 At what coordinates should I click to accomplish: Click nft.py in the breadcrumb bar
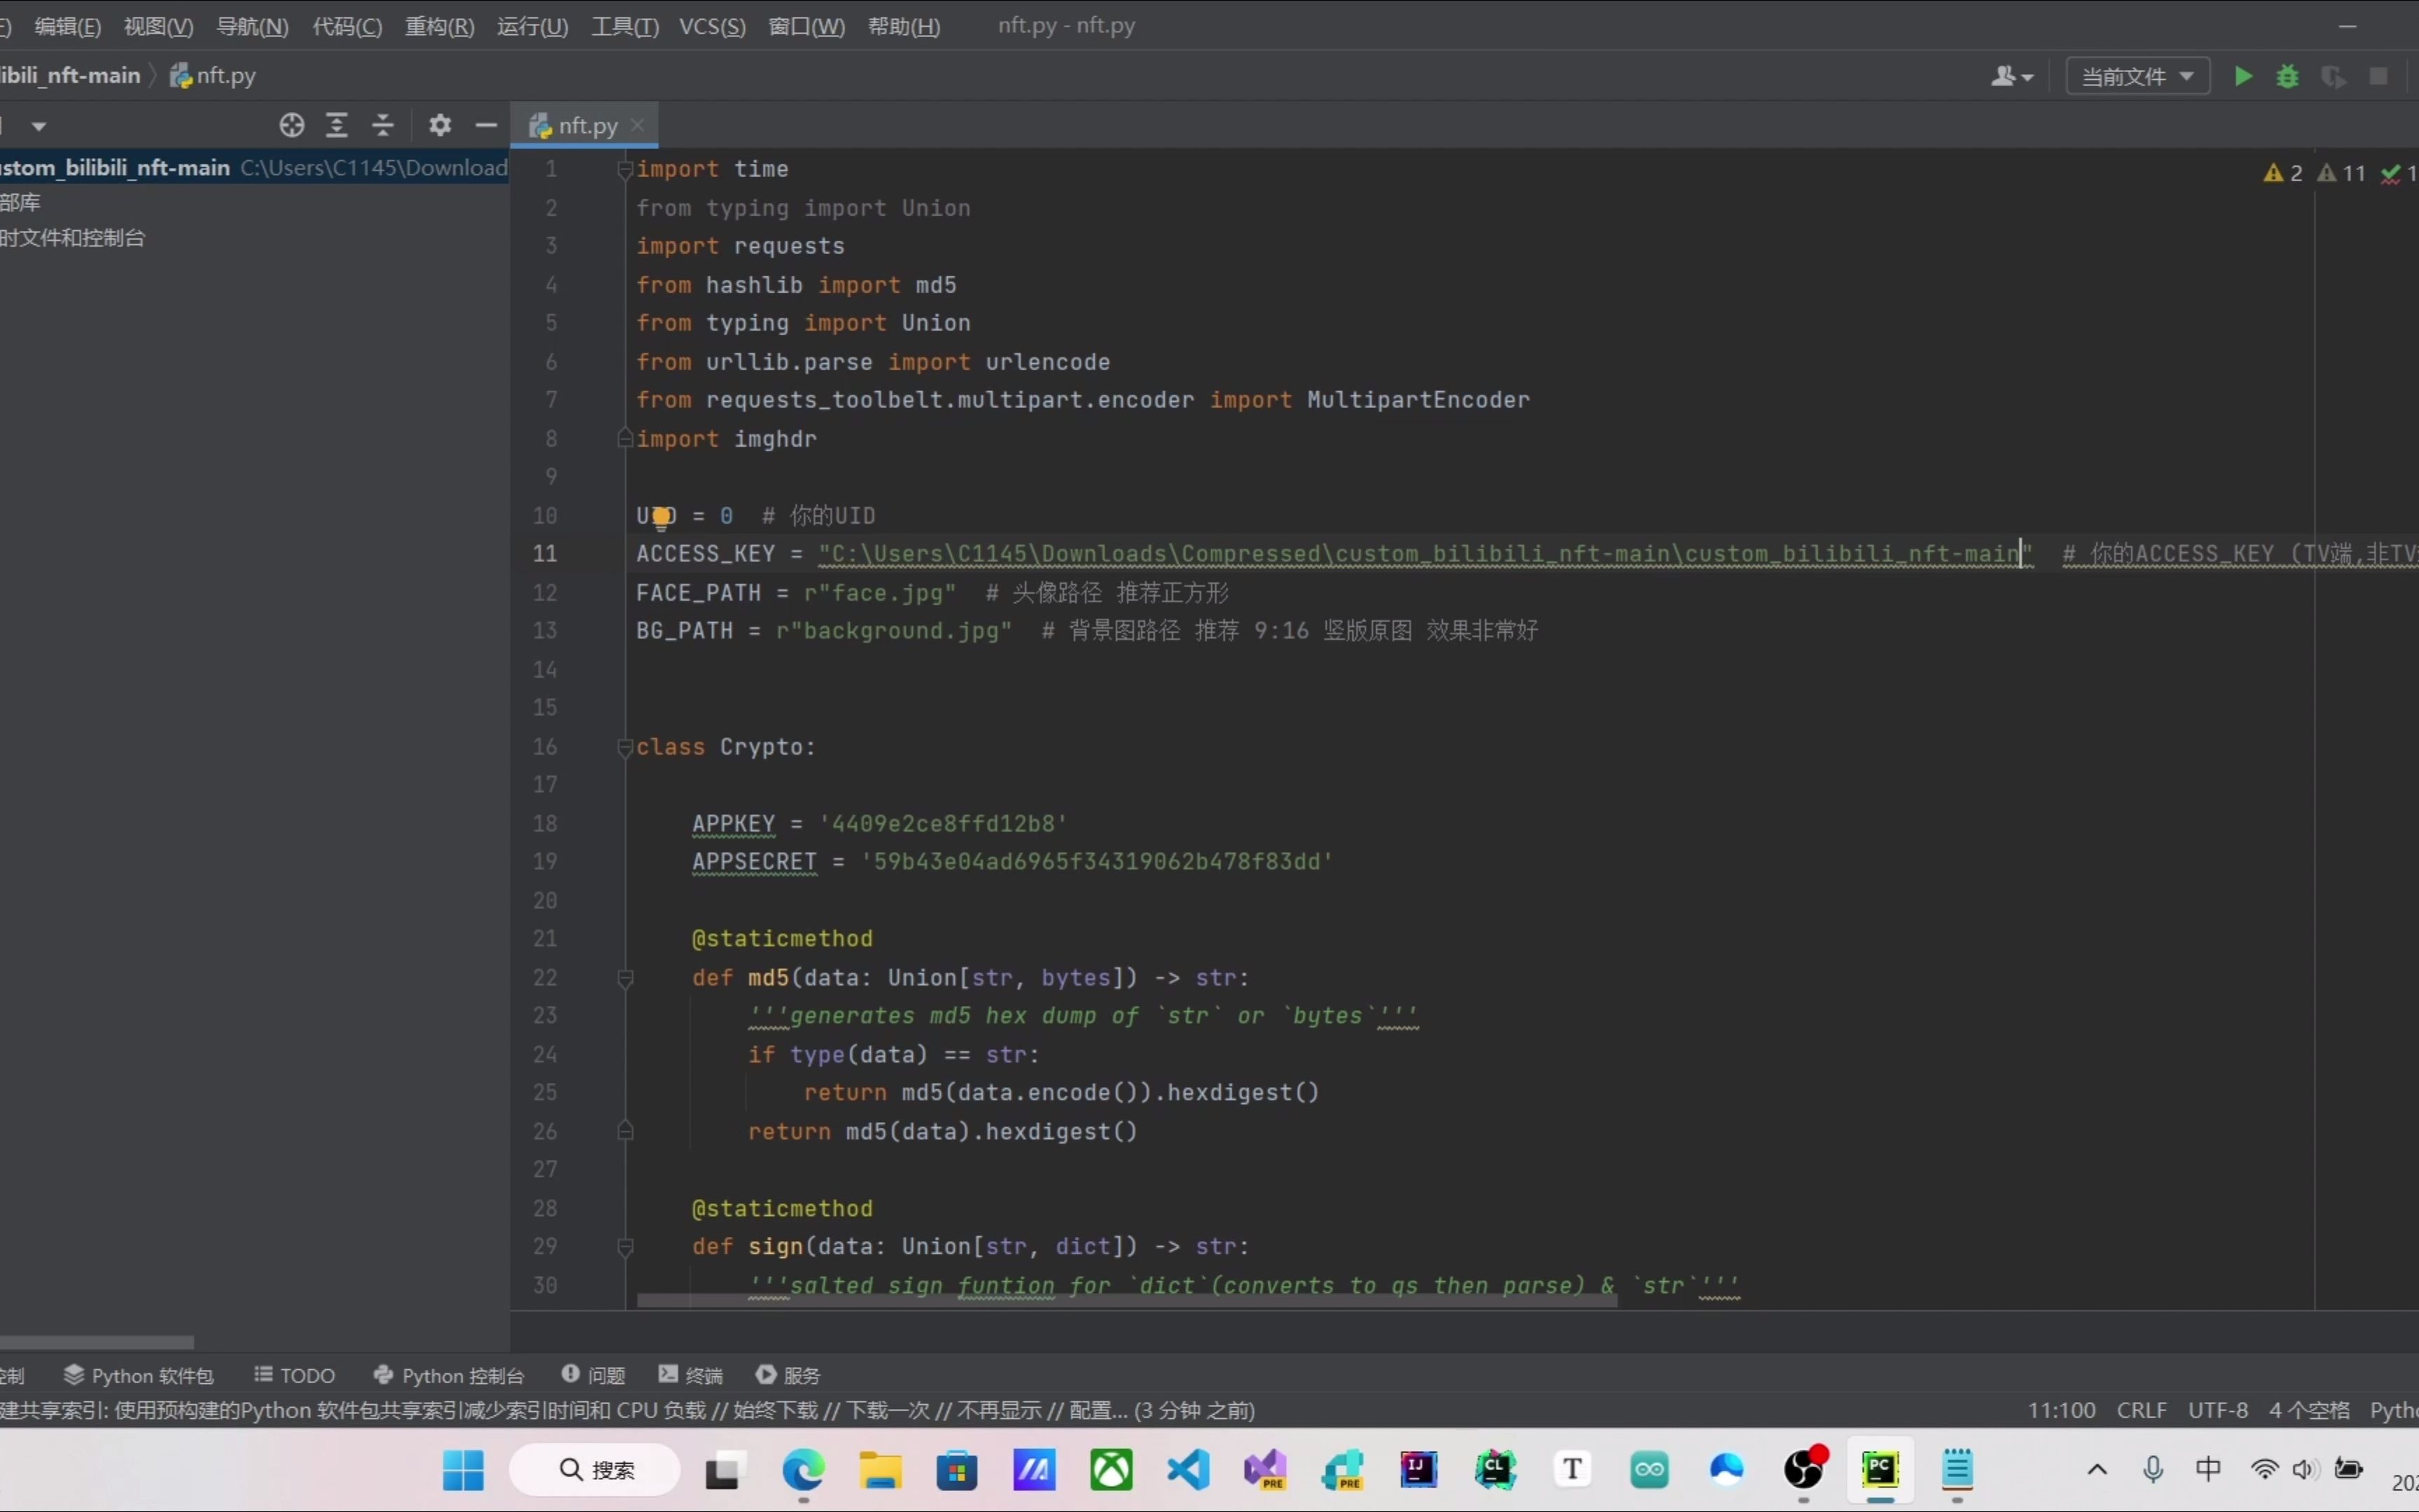[213, 76]
